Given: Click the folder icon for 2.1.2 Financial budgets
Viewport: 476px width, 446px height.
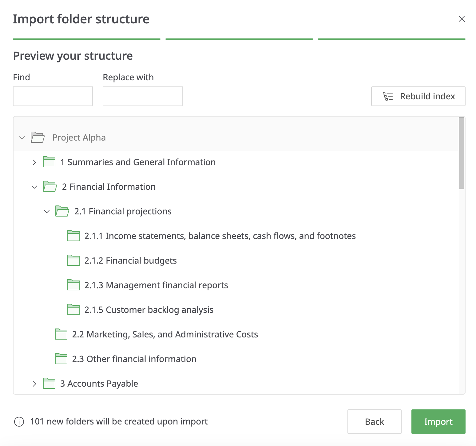Looking at the screenshot, I should point(73,260).
